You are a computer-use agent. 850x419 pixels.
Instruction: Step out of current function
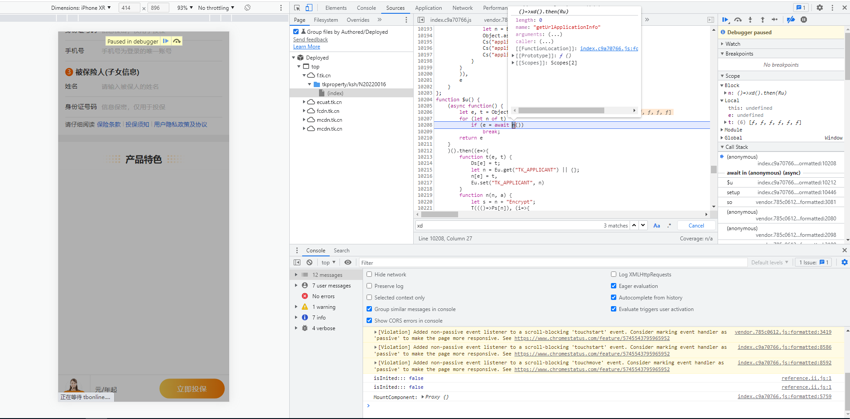(762, 20)
